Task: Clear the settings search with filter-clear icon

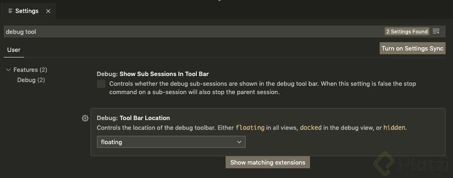Action: coord(436,32)
